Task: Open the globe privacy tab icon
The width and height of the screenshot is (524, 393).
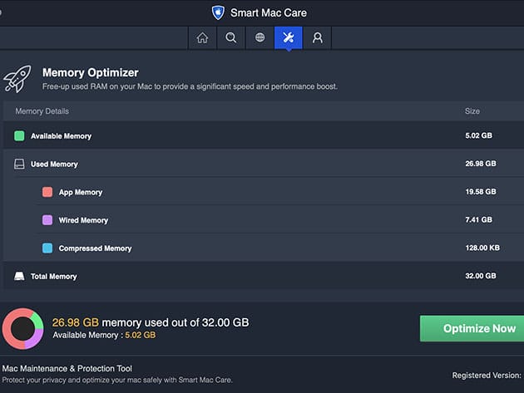Action: click(x=260, y=37)
